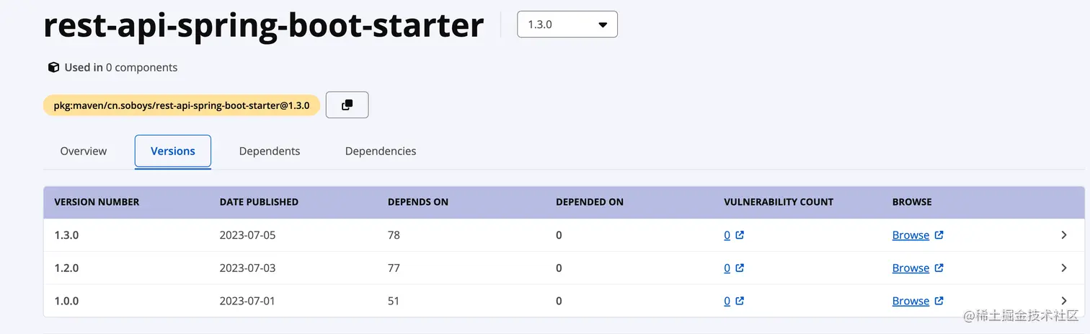
Task: Open the Dependents tab
Action: (270, 151)
